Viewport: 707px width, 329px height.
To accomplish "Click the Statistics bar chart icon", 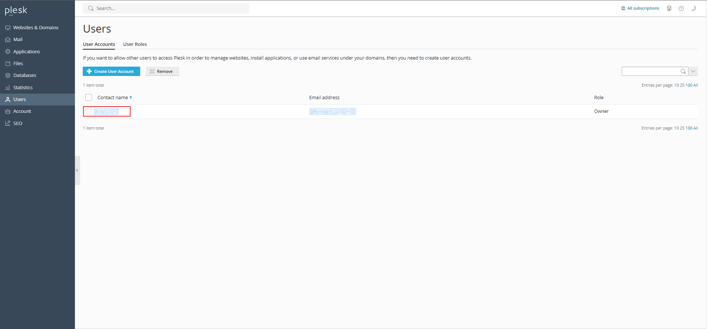I will click(8, 88).
